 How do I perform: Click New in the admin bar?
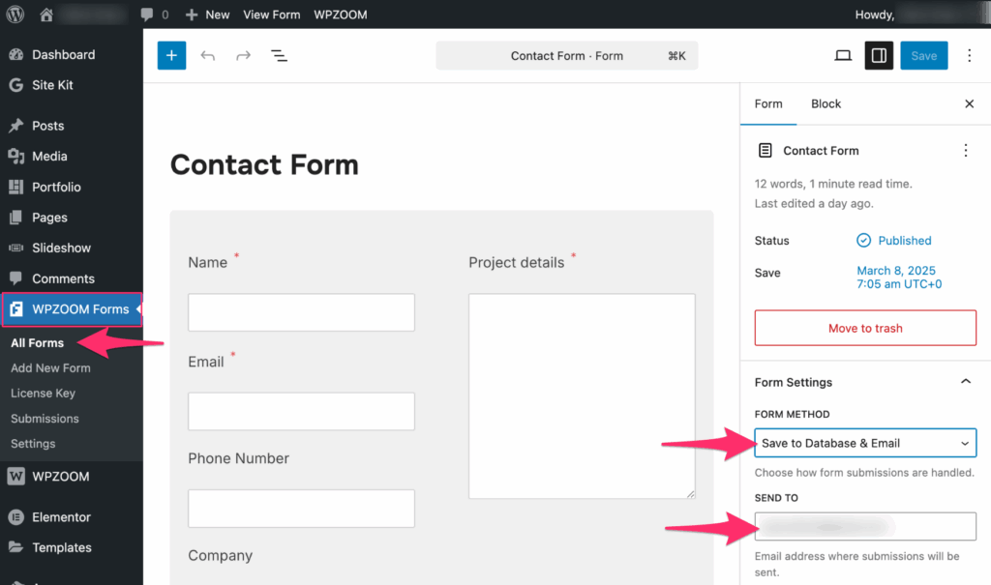point(207,14)
